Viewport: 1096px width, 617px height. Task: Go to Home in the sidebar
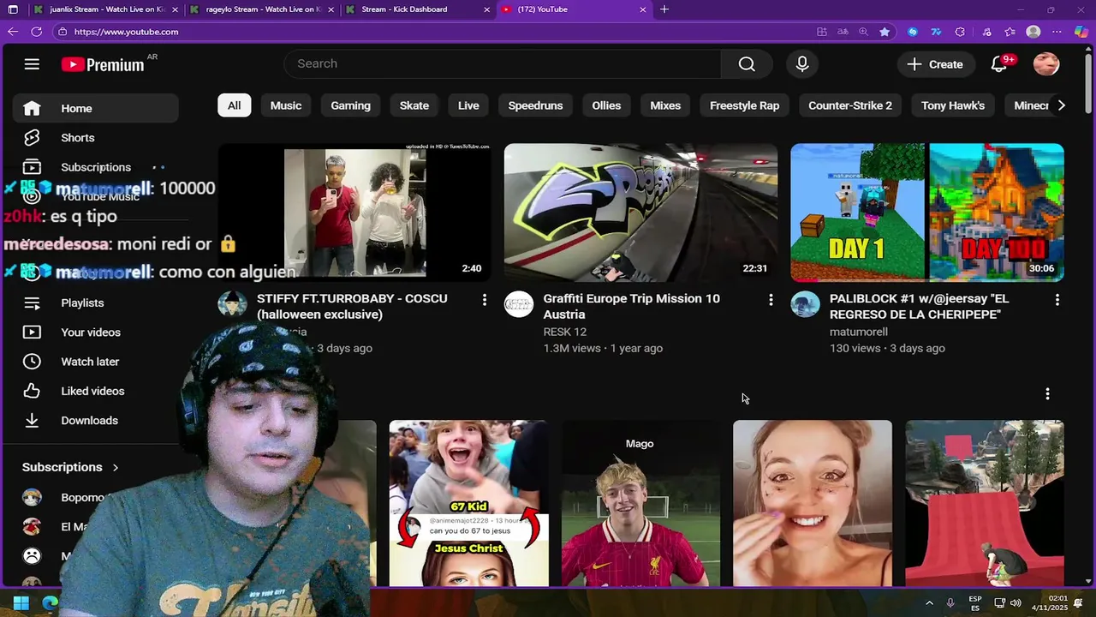point(95,109)
